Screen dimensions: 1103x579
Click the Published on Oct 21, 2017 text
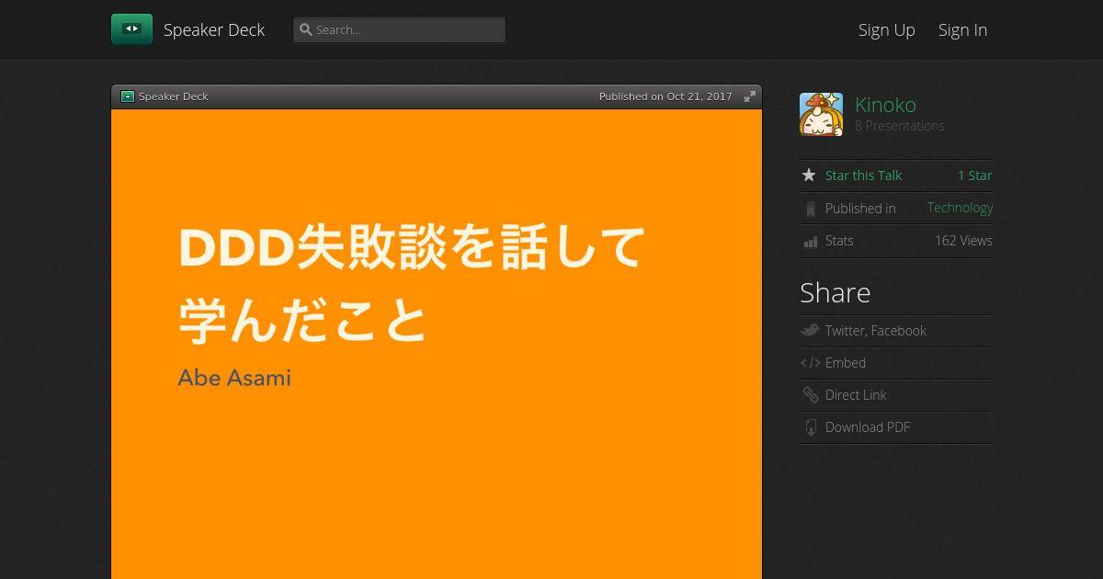pyautogui.click(x=665, y=96)
